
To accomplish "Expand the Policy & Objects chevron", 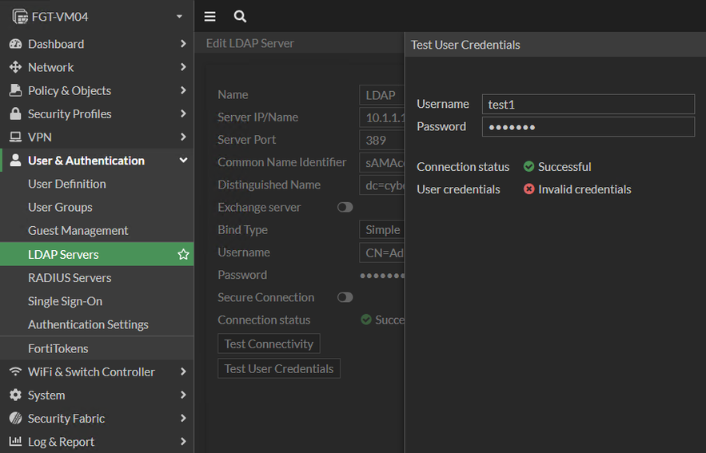I will (183, 90).
